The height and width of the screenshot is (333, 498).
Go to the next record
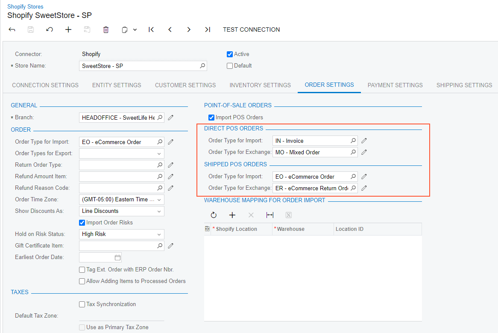(x=189, y=29)
